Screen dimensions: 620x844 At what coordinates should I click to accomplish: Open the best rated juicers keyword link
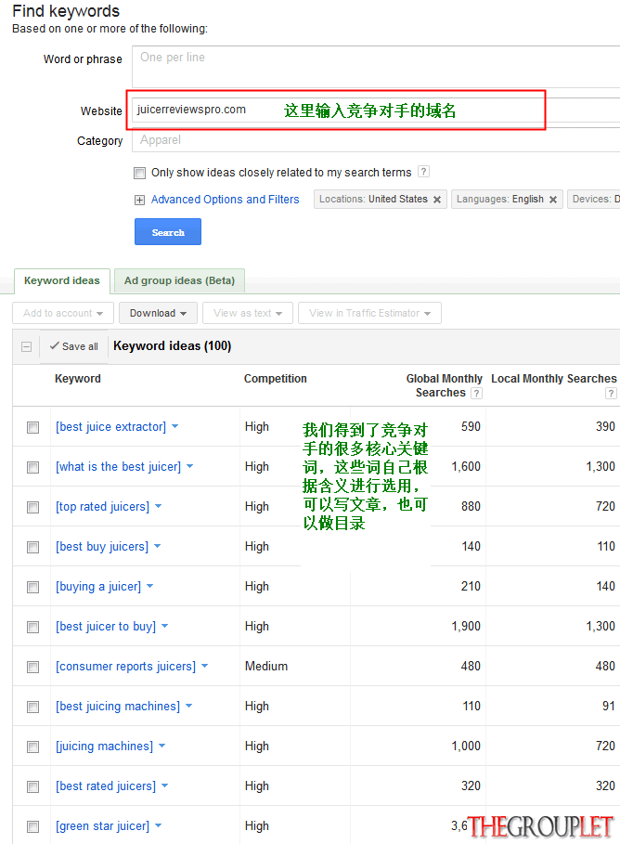[x=106, y=786]
